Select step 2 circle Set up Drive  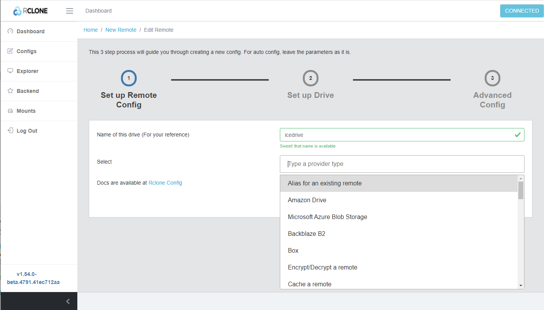pyautogui.click(x=310, y=78)
